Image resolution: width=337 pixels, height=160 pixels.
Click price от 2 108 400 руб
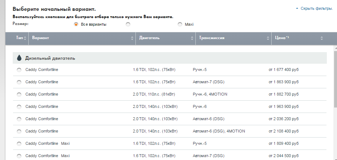284,131
